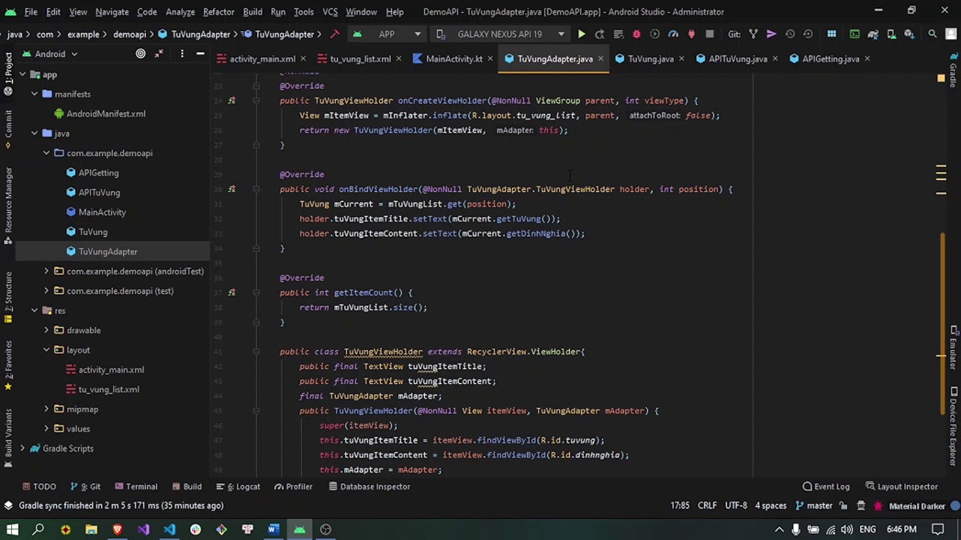Click the Debug app bug icon
This screenshot has width=961, height=540.
636,34
